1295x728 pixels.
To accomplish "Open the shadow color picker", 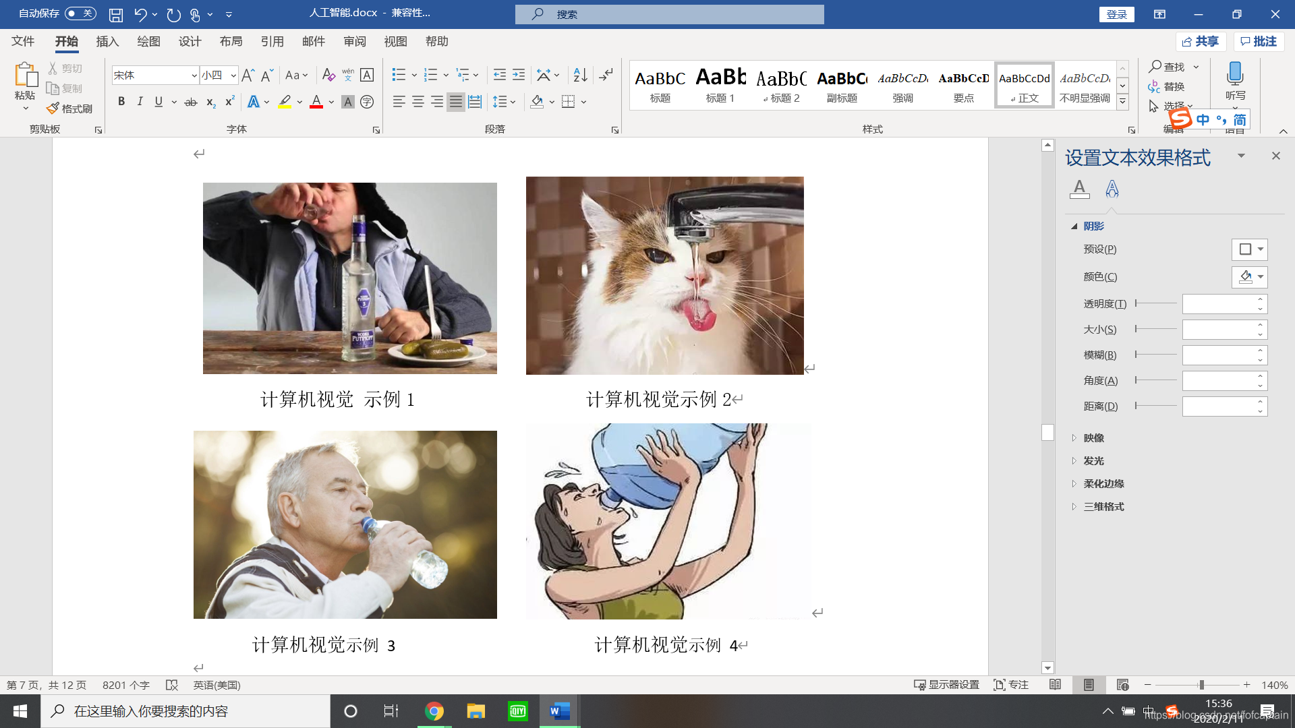I will (1250, 277).
